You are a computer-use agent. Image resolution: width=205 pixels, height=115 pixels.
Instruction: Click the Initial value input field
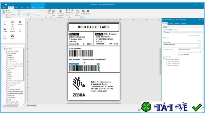[181, 45]
